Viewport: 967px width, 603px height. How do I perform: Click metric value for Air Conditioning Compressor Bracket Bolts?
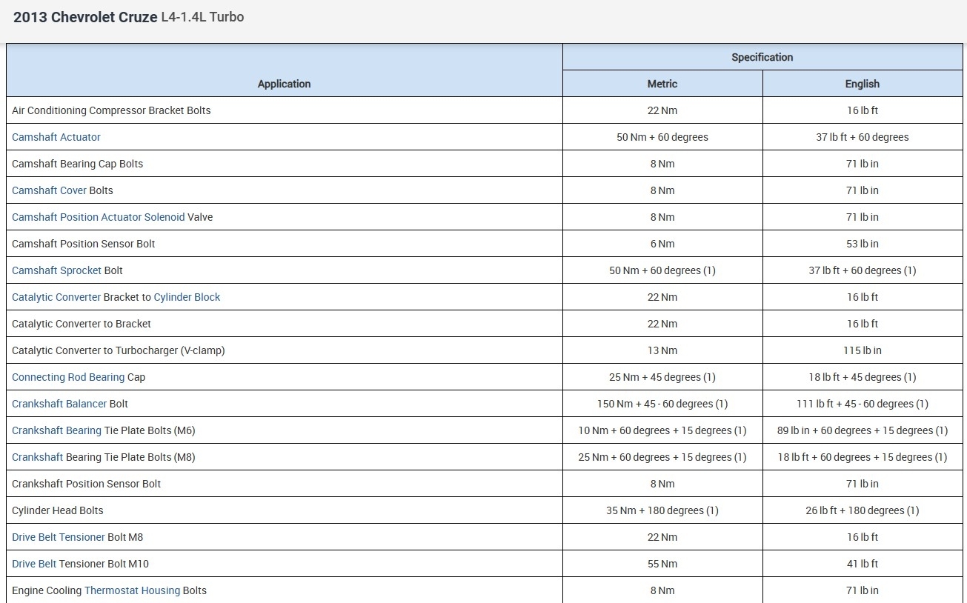point(662,110)
